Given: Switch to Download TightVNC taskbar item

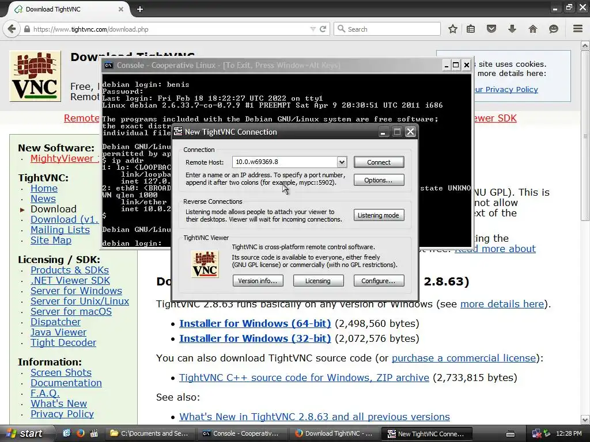Looking at the screenshot, I should click(x=335, y=433).
